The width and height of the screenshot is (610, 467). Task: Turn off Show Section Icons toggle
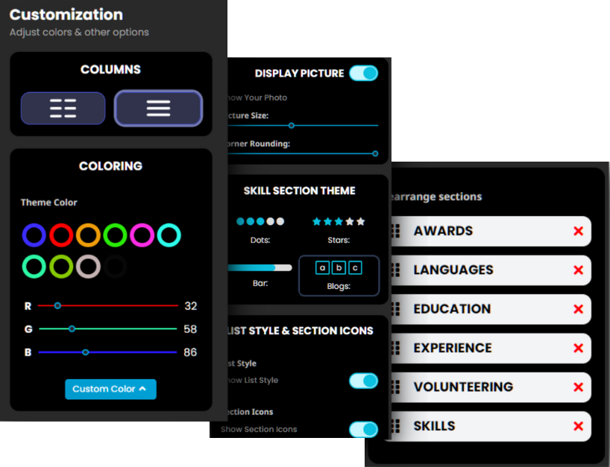click(363, 429)
